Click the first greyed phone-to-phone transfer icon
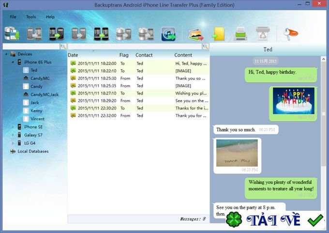Viewport: 329px width, 233px height. click(x=34, y=33)
